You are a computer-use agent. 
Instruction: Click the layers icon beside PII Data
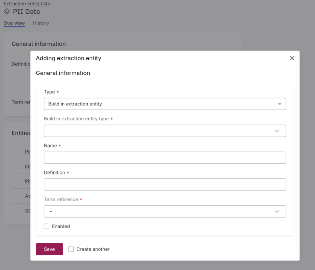[x=7, y=12]
